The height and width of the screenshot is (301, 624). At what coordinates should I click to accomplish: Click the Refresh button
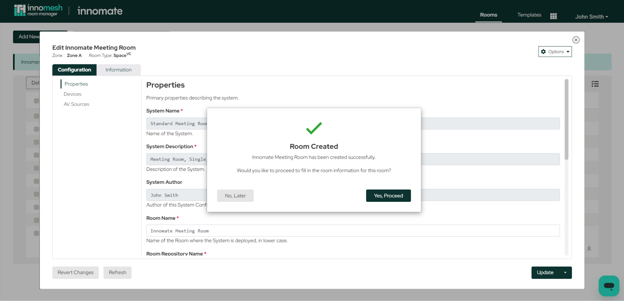tap(117, 272)
